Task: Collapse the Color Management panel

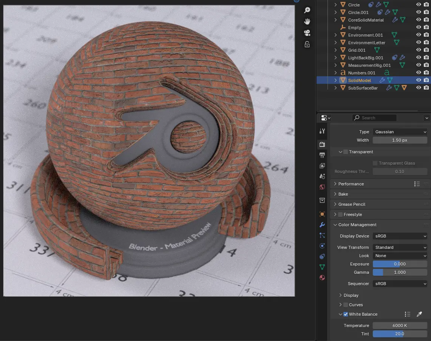Action: [x=335, y=225]
